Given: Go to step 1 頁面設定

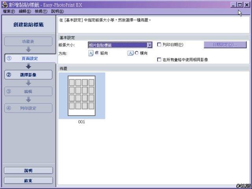Looking at the screenshot, I should (x=30, y=58).
